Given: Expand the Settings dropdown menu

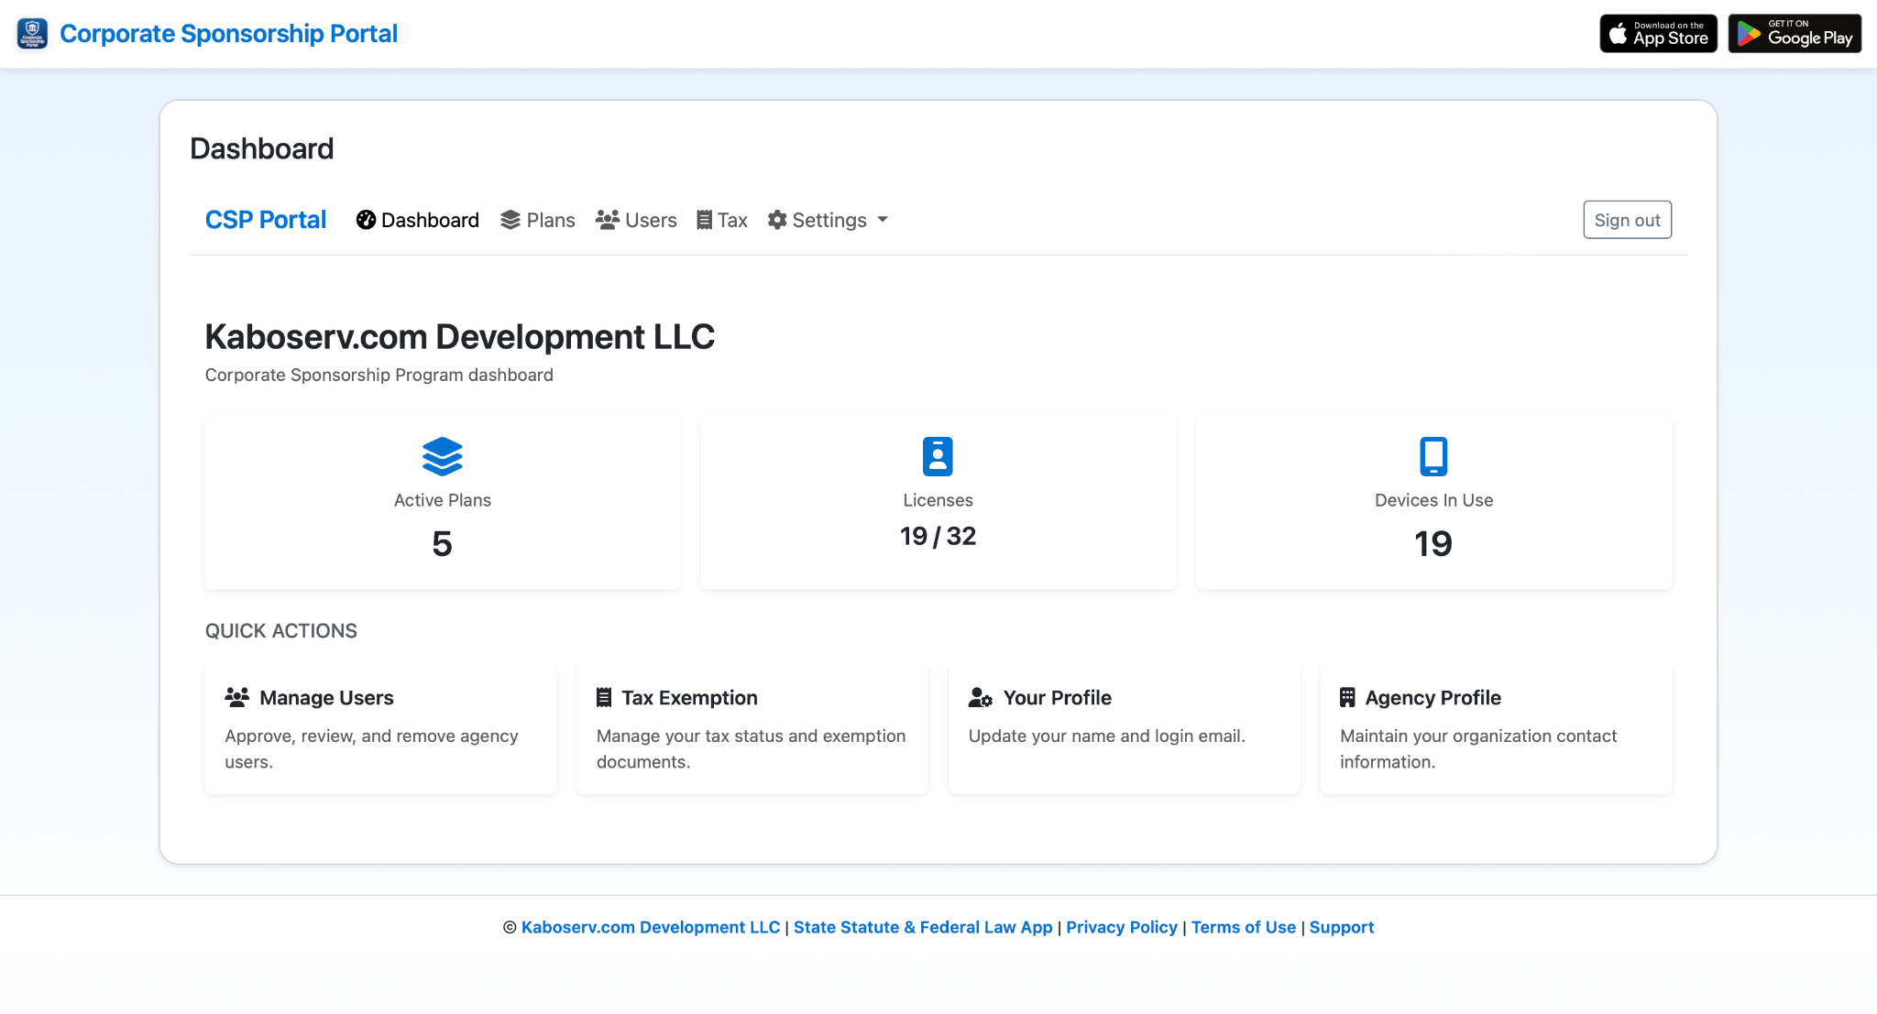Looking at the screenshot, I should pos(828,220).
